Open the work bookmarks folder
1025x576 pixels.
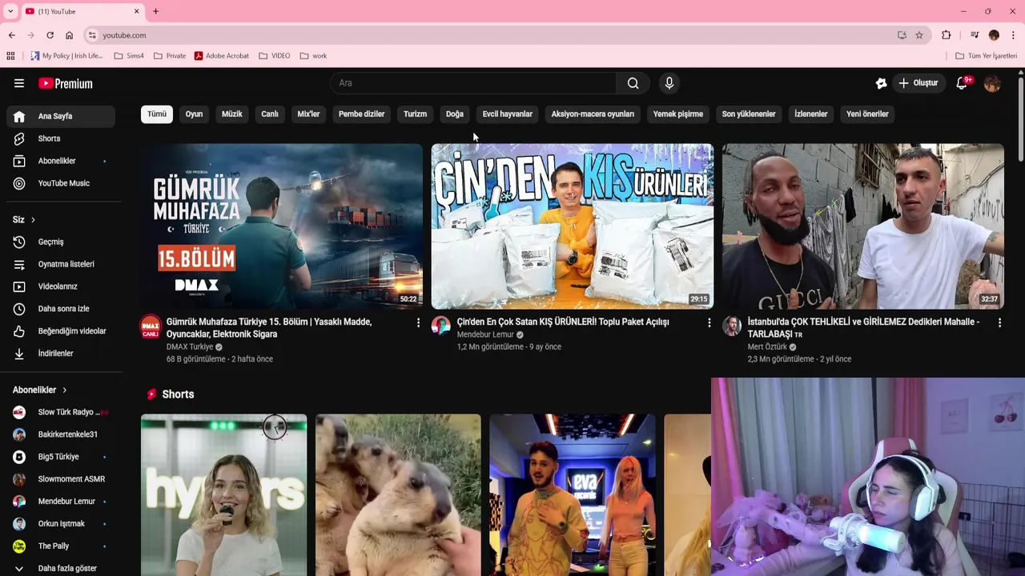(x=313, y=56)
